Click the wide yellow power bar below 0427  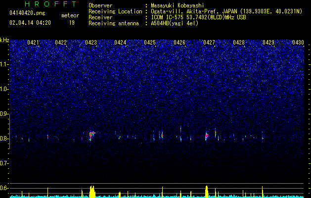(207, 192)
